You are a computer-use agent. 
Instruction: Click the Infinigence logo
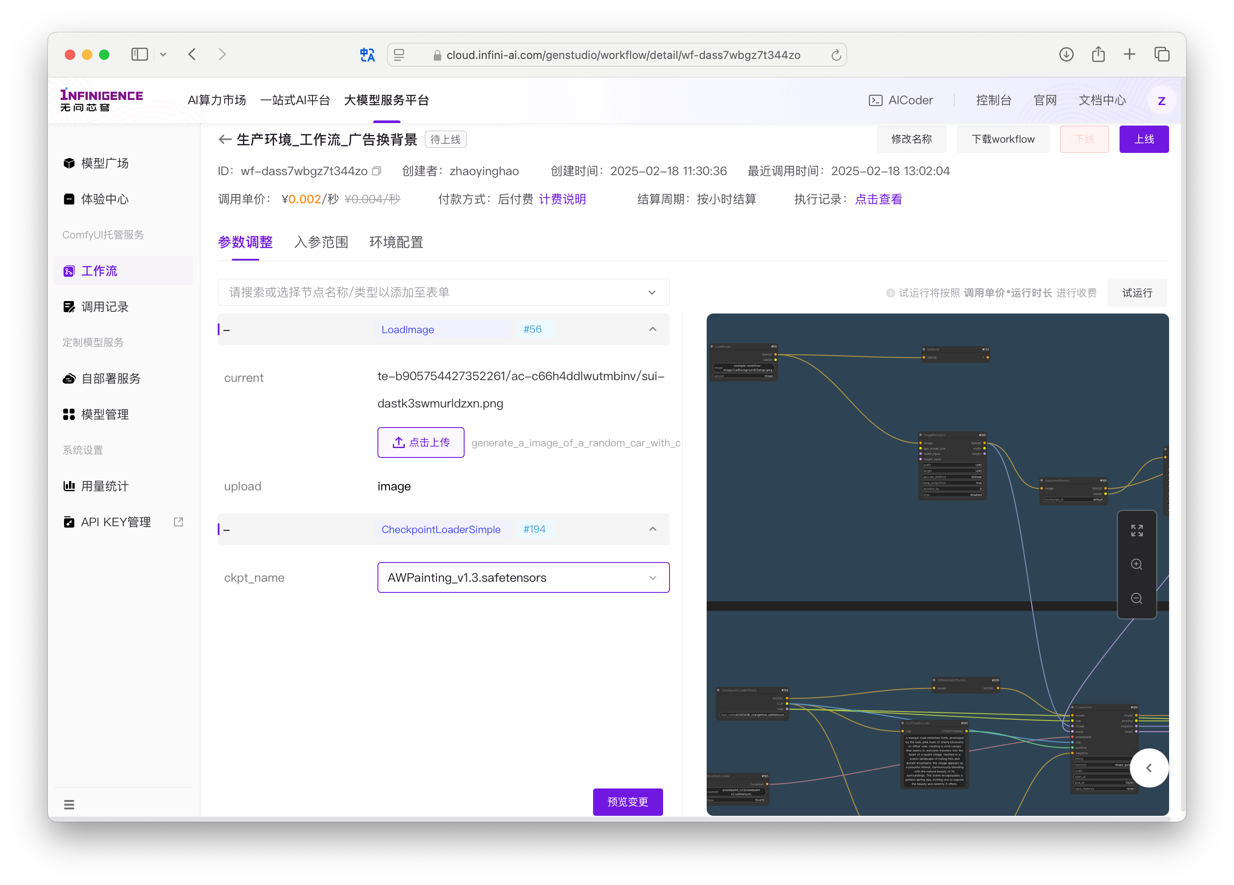101,100
